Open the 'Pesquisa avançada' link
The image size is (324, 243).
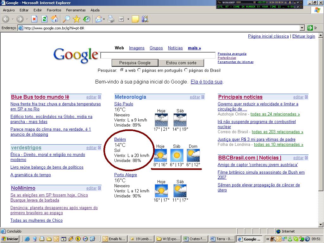(232, 54)
